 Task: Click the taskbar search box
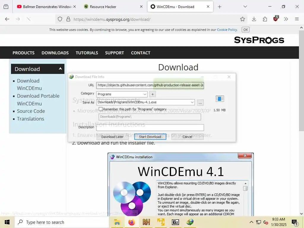[x=62, y=222]
